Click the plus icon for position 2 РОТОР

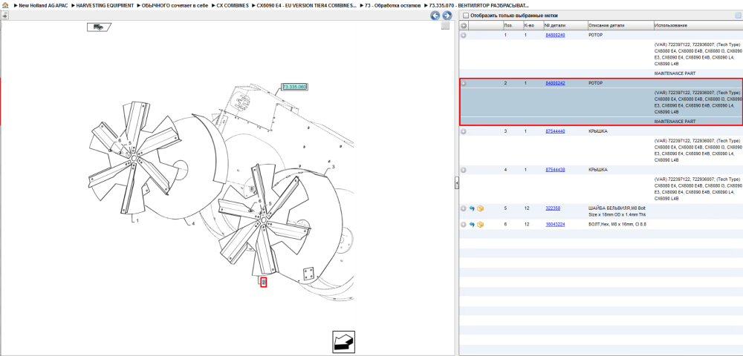click(464, 83)
